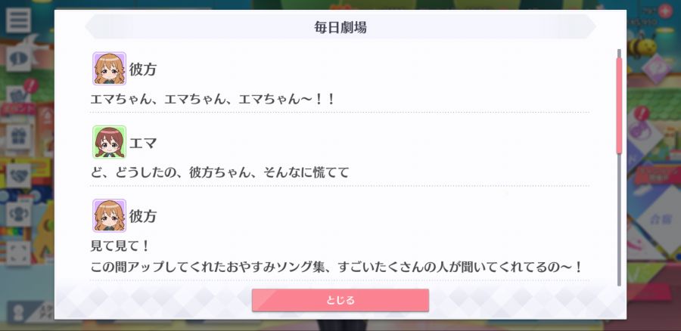The height and width of the screenshot is (331, 681).
Task: Tap the second 彼方 avatar thumbnail
Action: [109, 215]
